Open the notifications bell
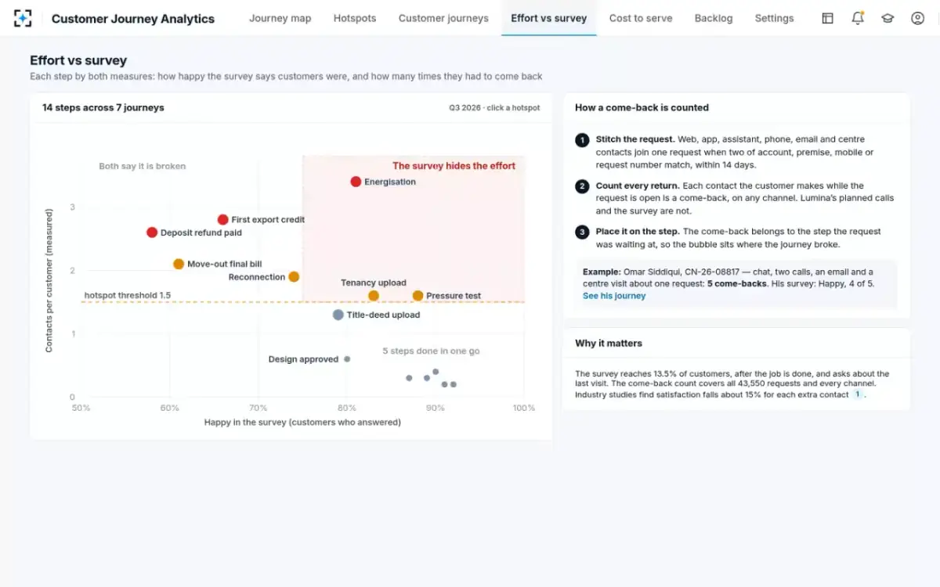The height and width of the screenshot is (587, 940). tap(858, 18)
